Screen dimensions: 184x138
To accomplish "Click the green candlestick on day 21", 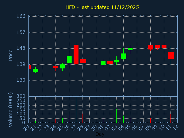I will coord(35,70).
